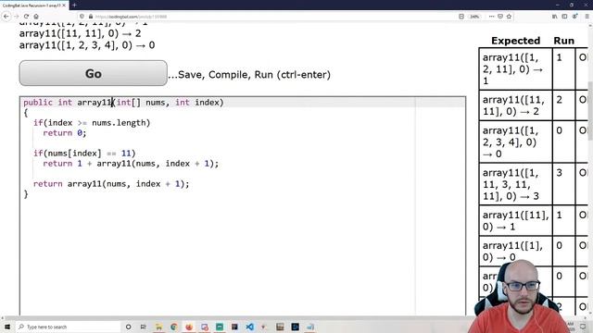The image size is (593, 333).
Task: Open the Firefox hamburger menu
Action: pos(587,17)
